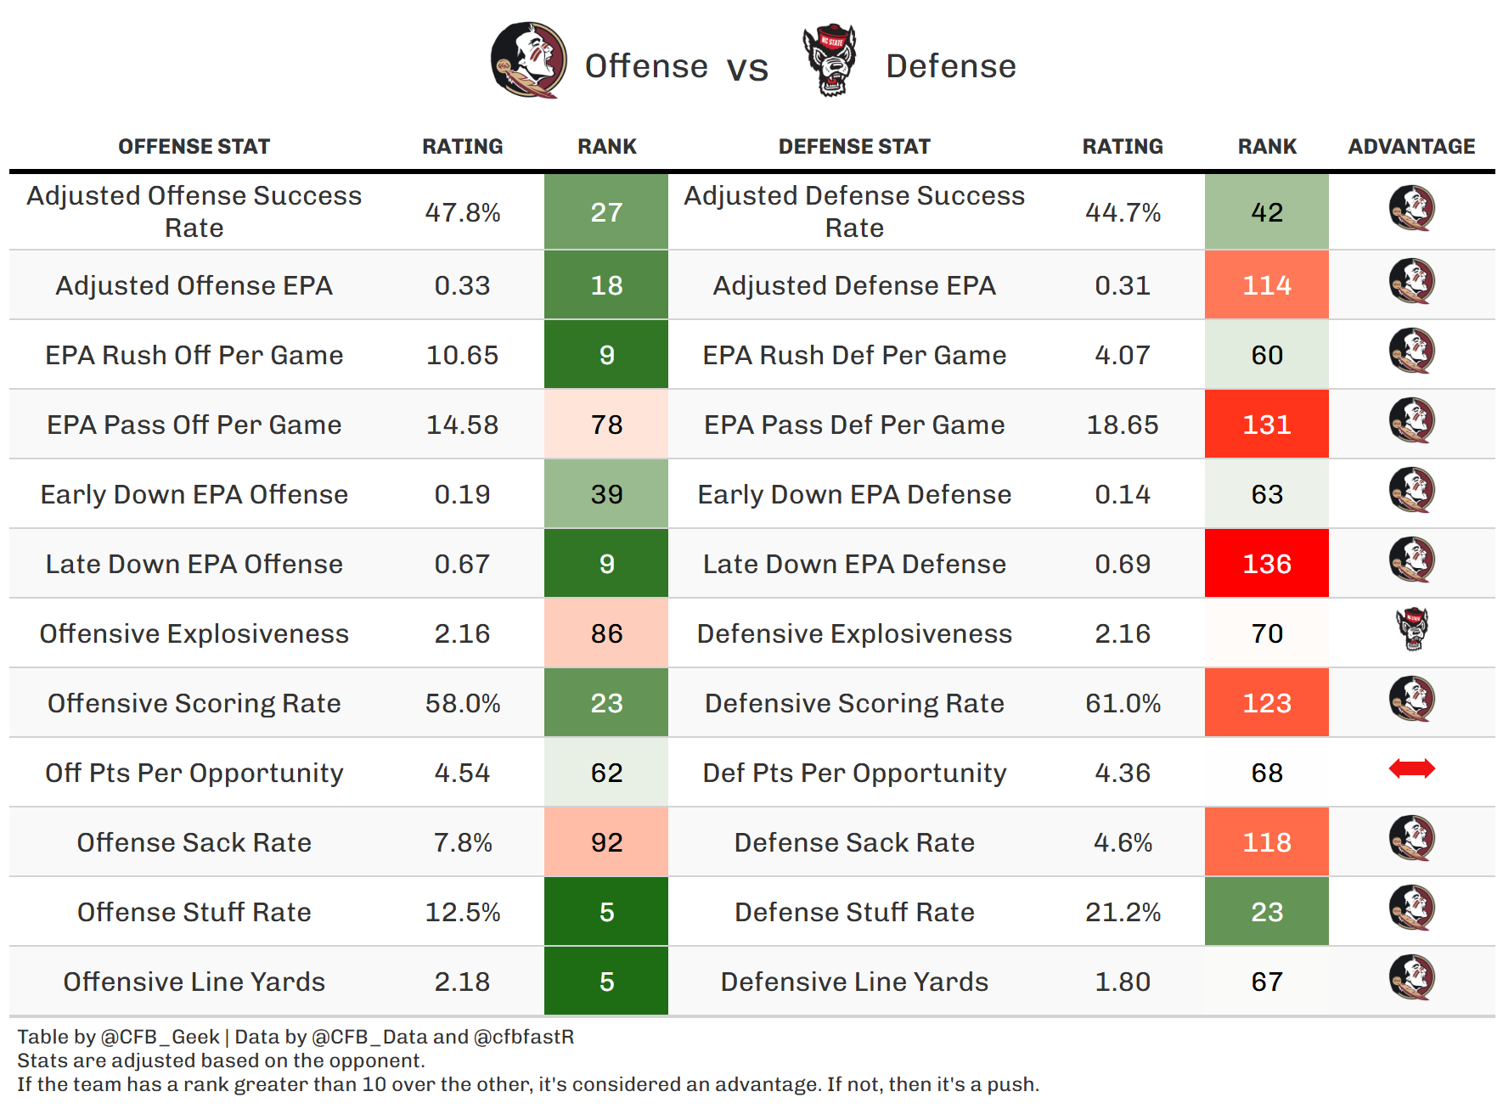Click the red double-arrow push icon
The height and width of the screenshot is (1114, 1503).
[1411, 769]
